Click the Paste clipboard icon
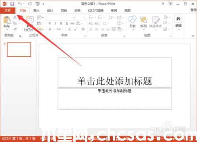Screen dimensions: 197x142 (7, 20)
